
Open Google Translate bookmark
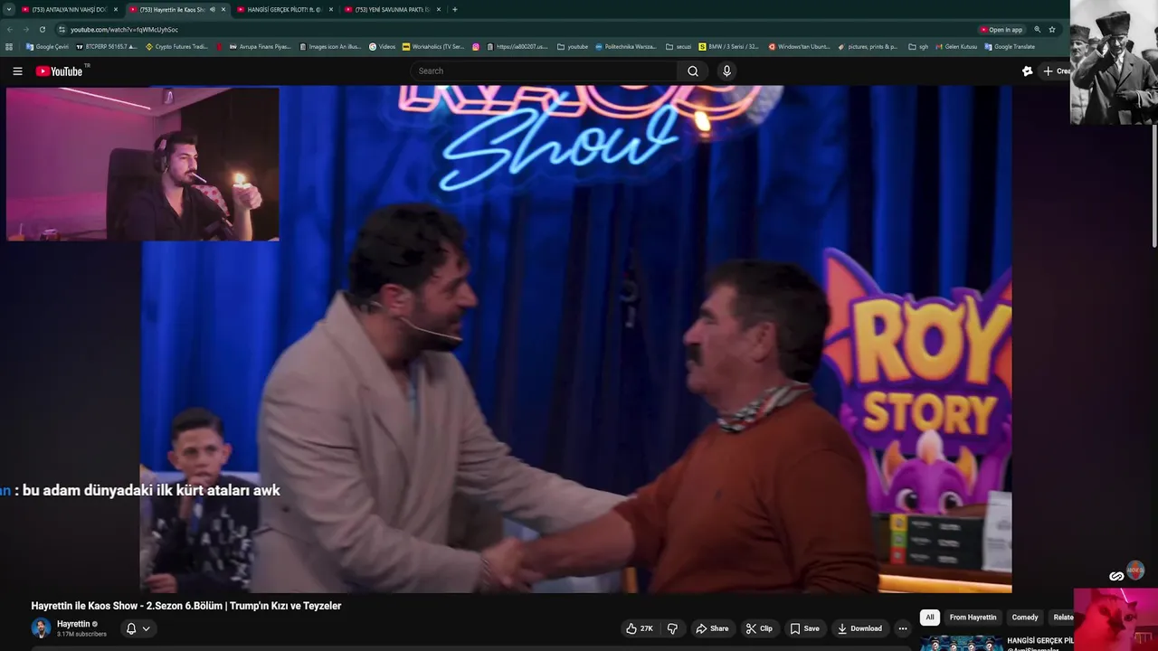1010,47
